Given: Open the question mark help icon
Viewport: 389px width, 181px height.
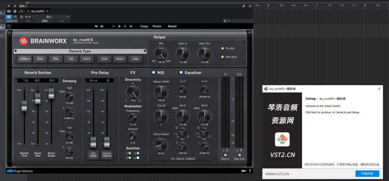Looking at the screenshot, I should point(250,171).
